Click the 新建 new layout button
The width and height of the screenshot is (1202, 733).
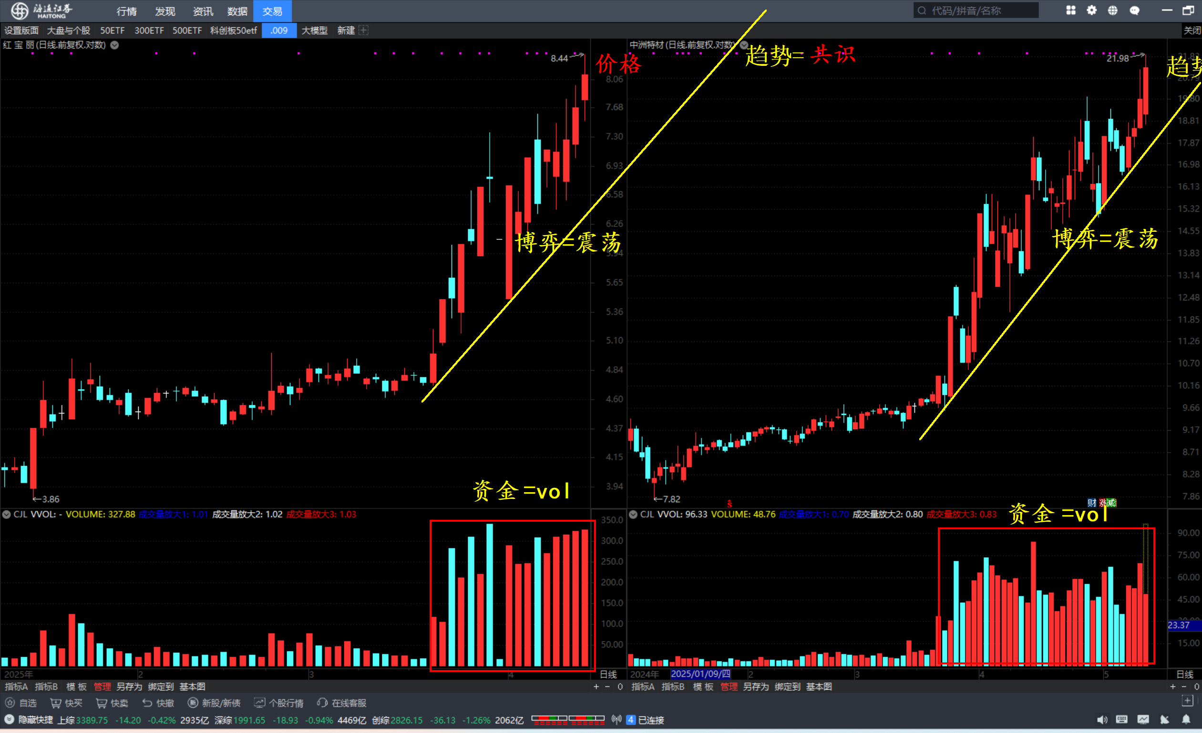pyautogui.click(x=346, y=30)
